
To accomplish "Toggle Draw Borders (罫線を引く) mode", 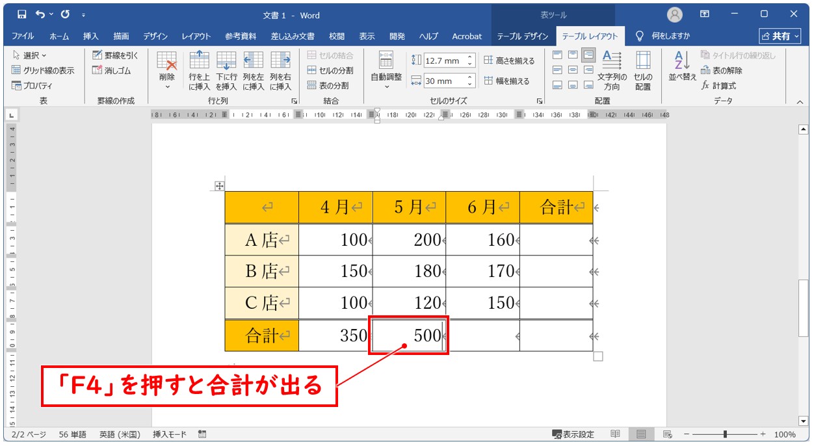I will (x=116, y=55).
